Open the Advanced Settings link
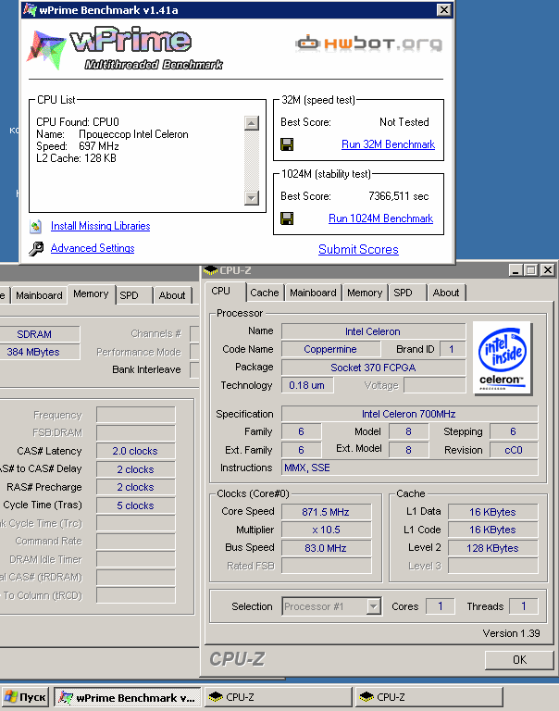 coord(93,248)
